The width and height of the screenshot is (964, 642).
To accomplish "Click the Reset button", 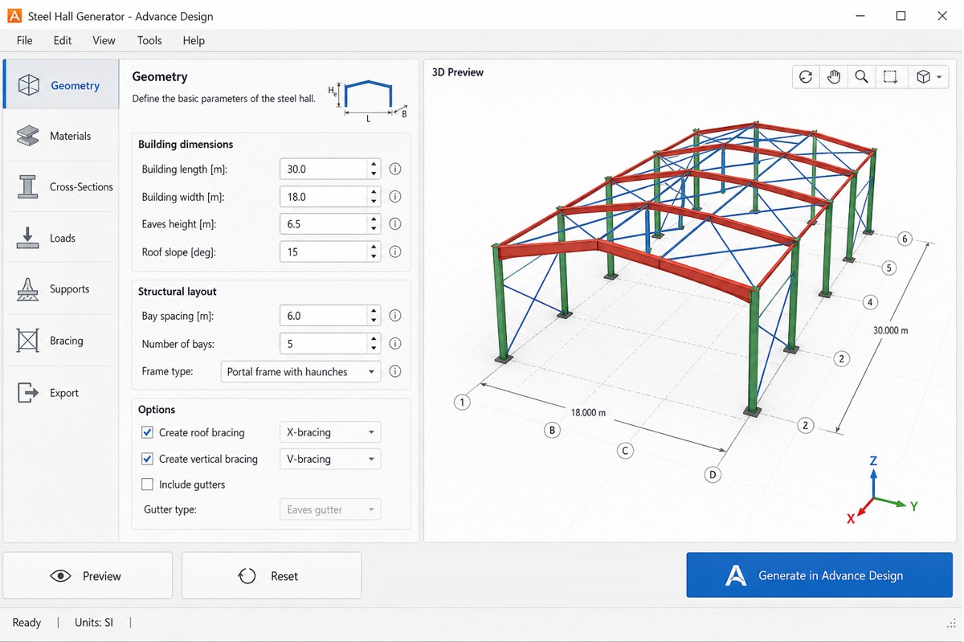I will coord(272,575).
